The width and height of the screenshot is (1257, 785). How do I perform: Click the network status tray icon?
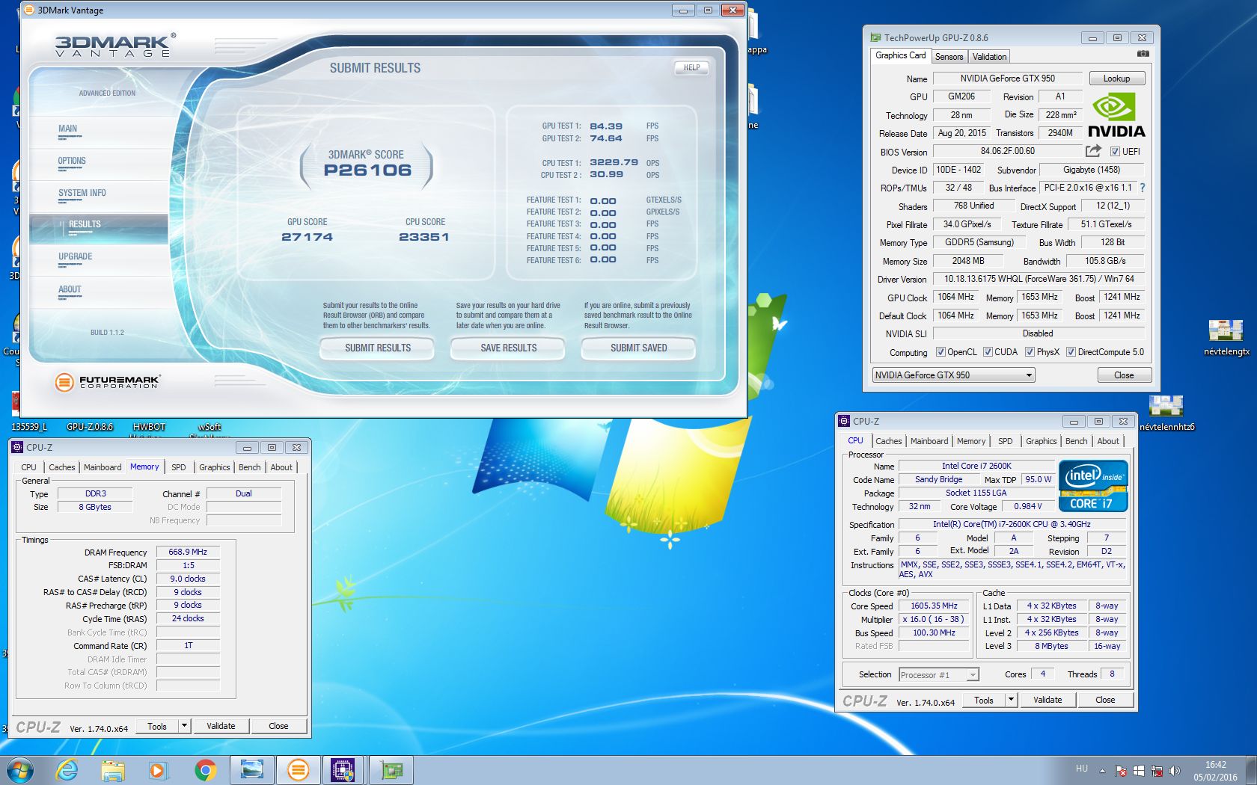click(x=1157, y=771)
